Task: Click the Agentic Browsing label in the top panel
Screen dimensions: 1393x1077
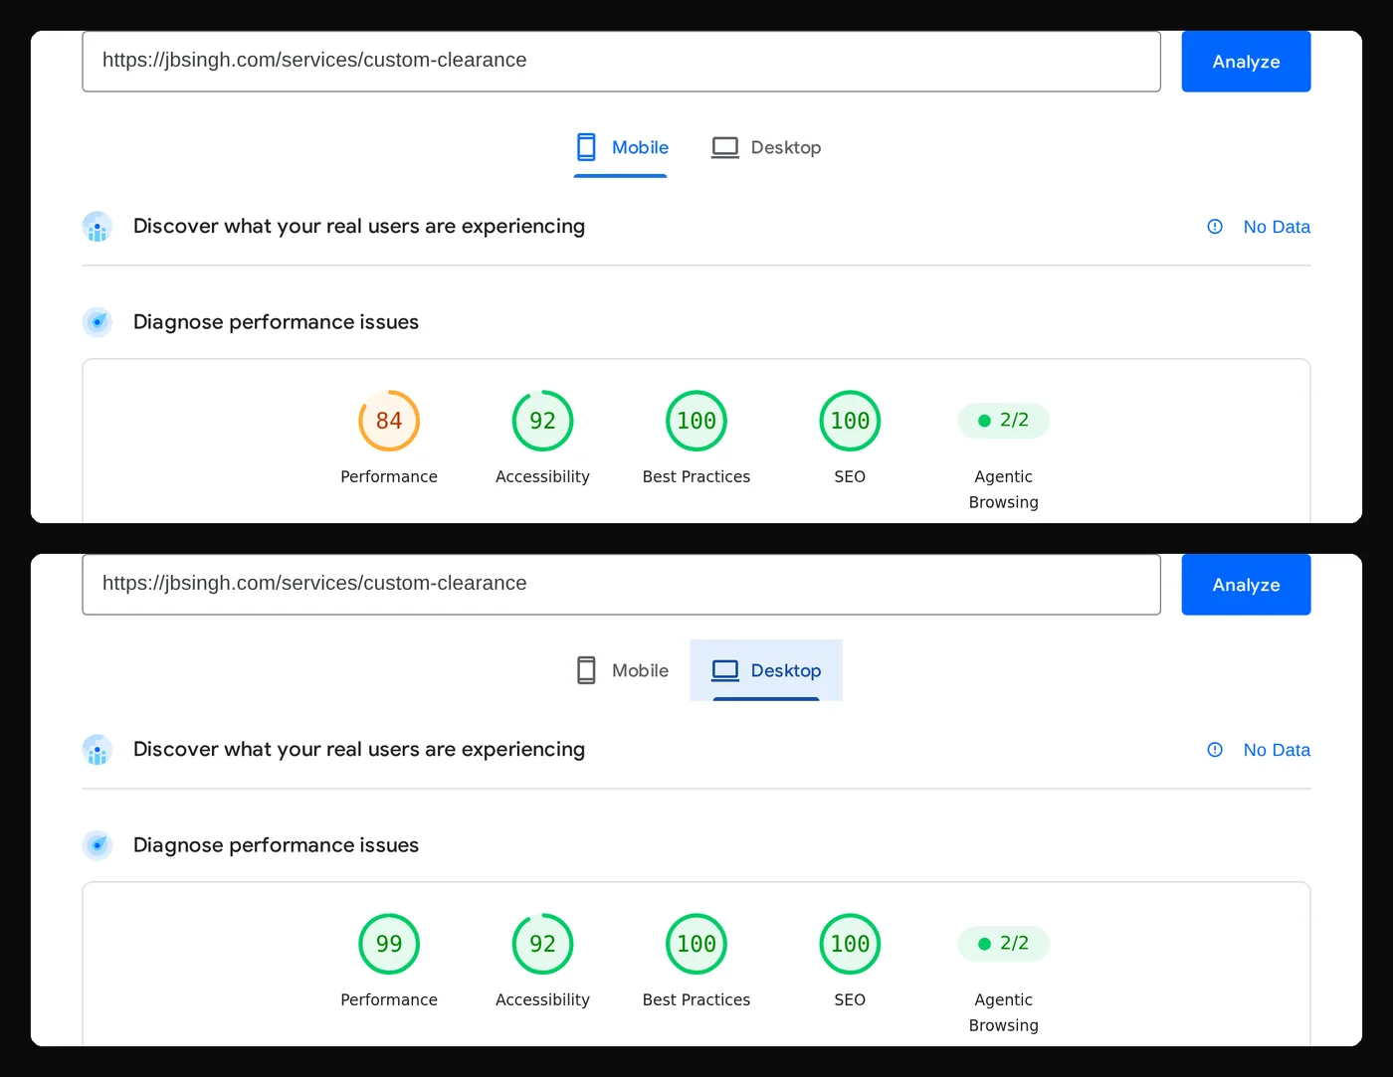Action: 1004,489
